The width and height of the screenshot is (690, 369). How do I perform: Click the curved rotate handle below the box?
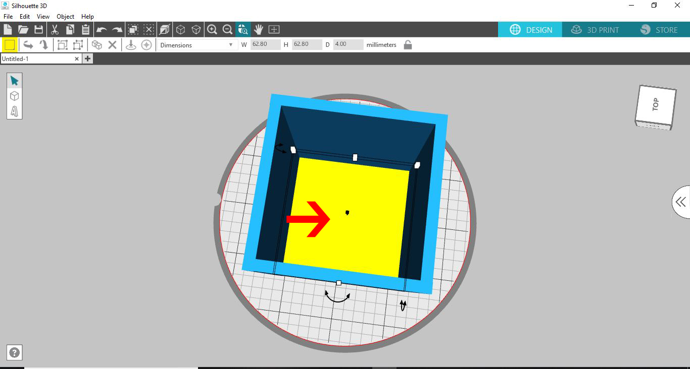click(x=337, y=296)
